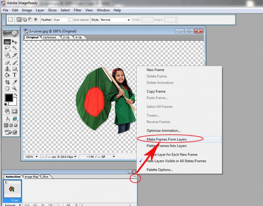Pick the Magic Wand tool
This screenshot has width=263, height=206.
click(x=15, y=49)
